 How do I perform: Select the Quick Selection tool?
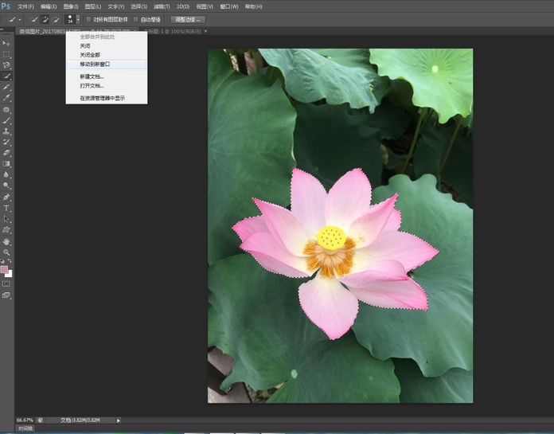6,76
